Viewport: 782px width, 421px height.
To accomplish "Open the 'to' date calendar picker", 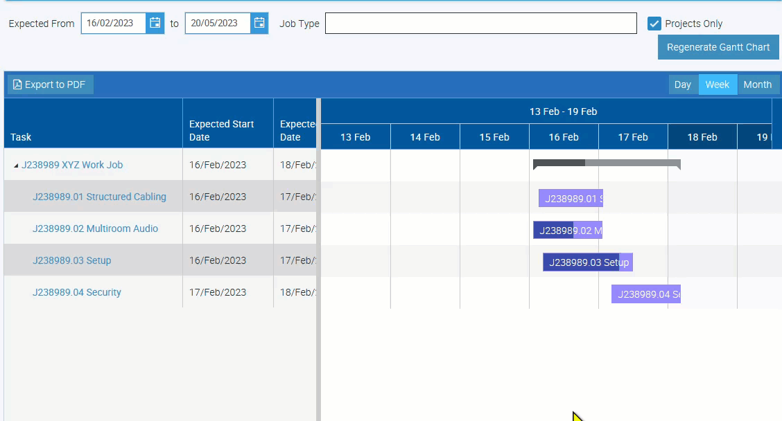I will pos(259,23).
